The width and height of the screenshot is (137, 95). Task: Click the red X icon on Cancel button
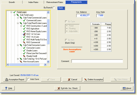point(69,80)
